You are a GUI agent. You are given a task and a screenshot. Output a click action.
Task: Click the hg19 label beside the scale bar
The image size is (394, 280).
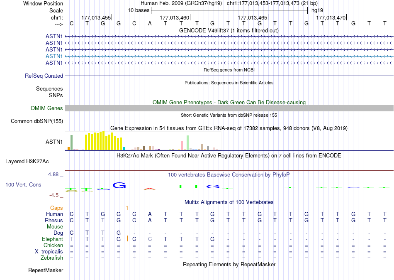317,10
